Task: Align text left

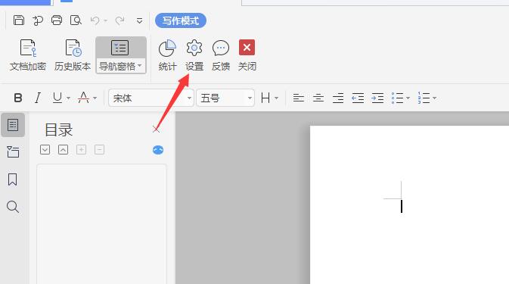Action: [298, 98]
